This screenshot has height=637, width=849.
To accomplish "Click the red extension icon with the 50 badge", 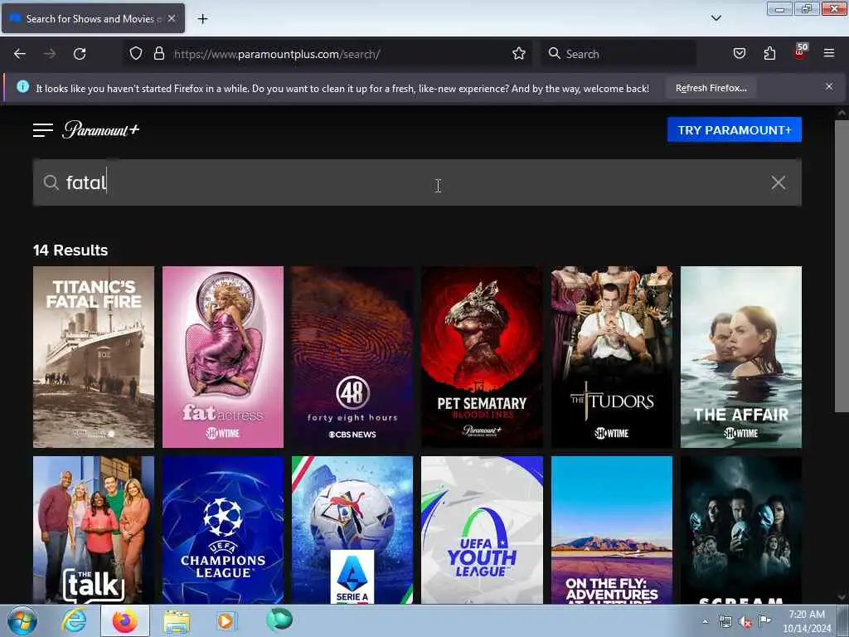I will [x=800, y=52].
